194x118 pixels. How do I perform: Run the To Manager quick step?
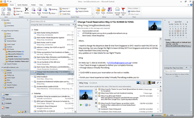point(81,8)
